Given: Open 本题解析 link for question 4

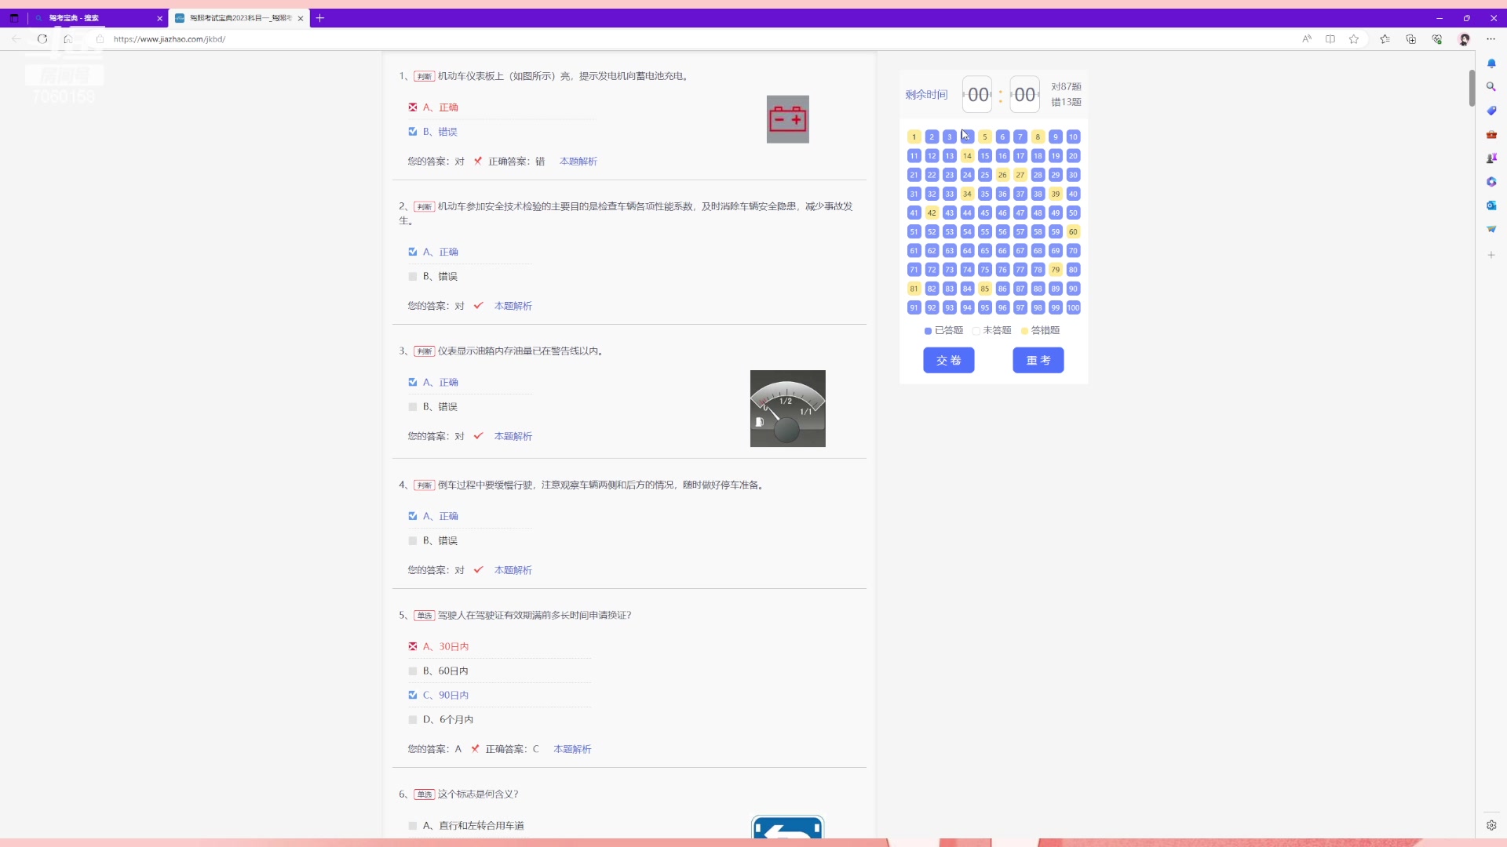Looking at the screenshot, I should (513, 570).
